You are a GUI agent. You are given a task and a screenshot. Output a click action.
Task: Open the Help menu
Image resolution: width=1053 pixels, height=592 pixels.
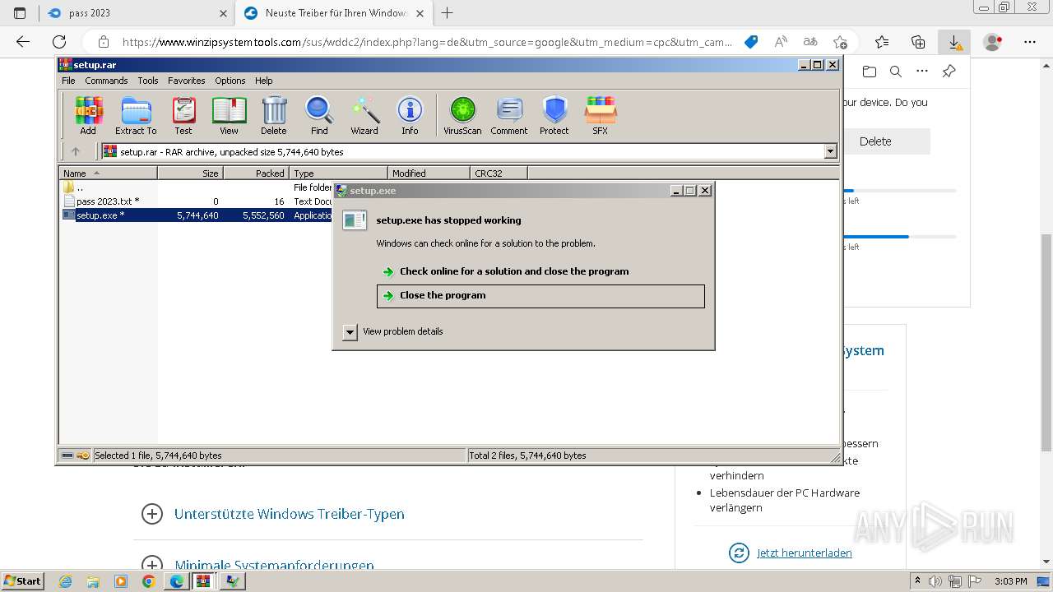pyautogui.click(x=264, y=81)
